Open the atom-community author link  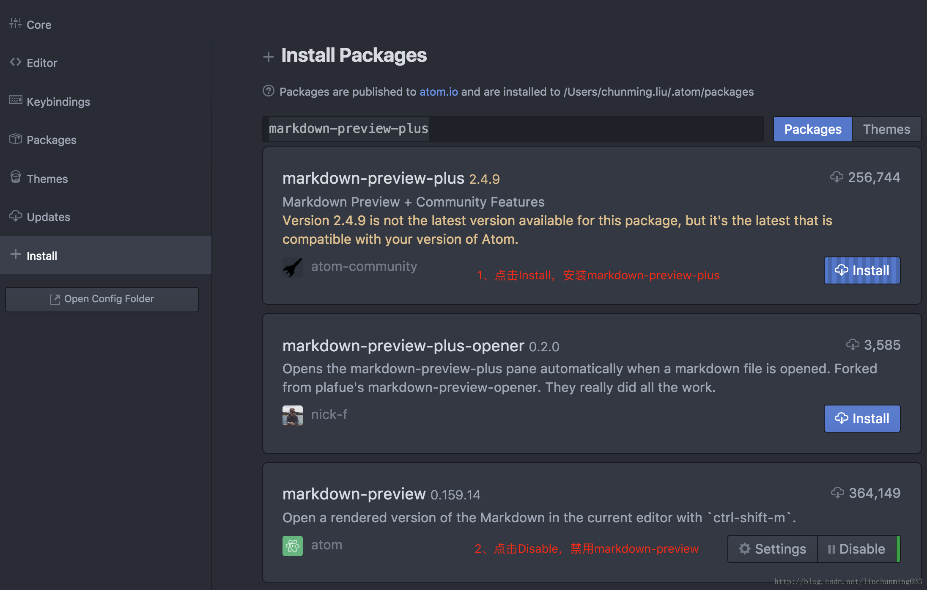[364, 266]
